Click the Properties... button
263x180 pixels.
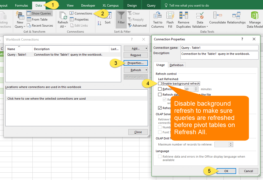(135, 63)
